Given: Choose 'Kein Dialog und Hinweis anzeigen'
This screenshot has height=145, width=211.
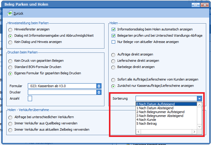Looking at the screenshot, I should coord(11,42).
